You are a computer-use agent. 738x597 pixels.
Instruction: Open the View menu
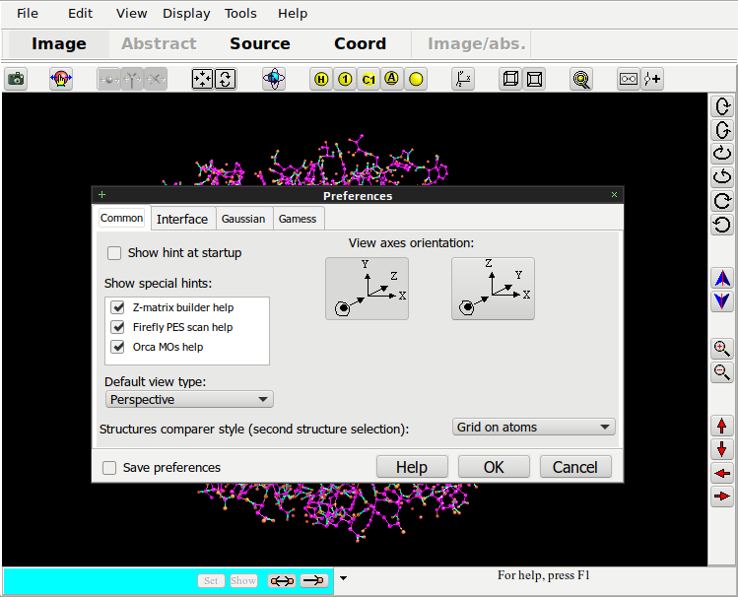pos(132,14)
